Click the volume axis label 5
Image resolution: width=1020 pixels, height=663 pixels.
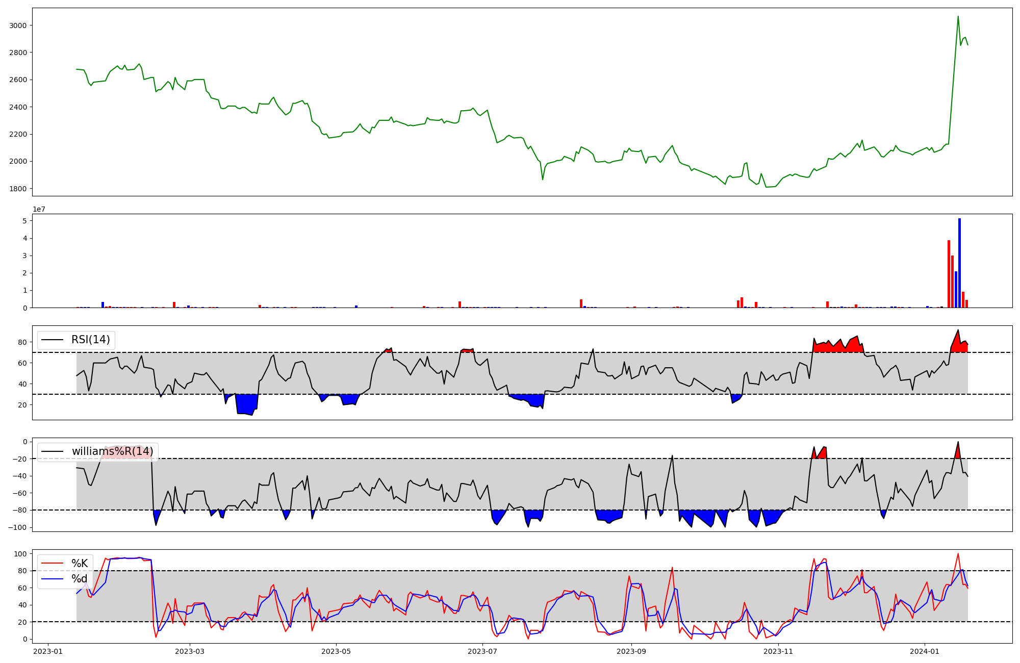point(24,221)
